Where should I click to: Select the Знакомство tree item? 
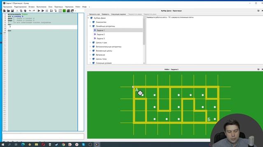point(101,22)
